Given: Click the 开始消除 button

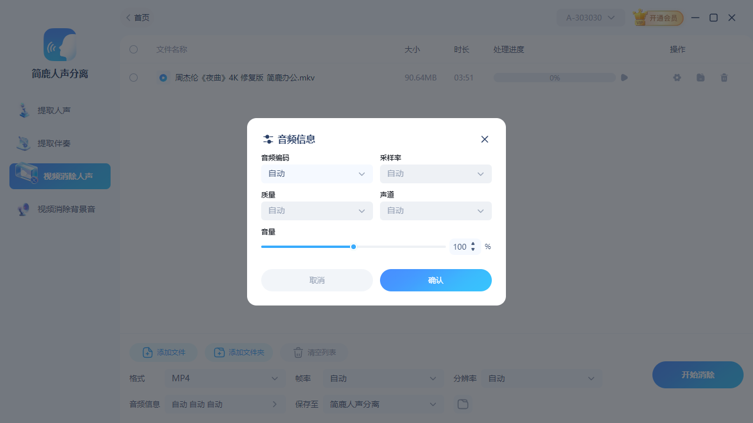Looking at the screenshot, I should [698, 375].
